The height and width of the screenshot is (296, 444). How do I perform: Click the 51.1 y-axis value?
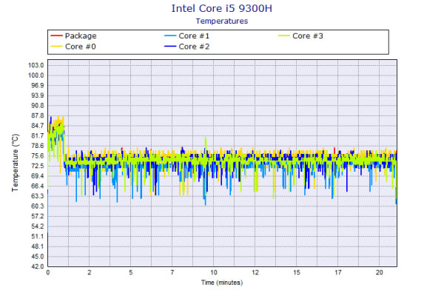[x=38, y=236]
